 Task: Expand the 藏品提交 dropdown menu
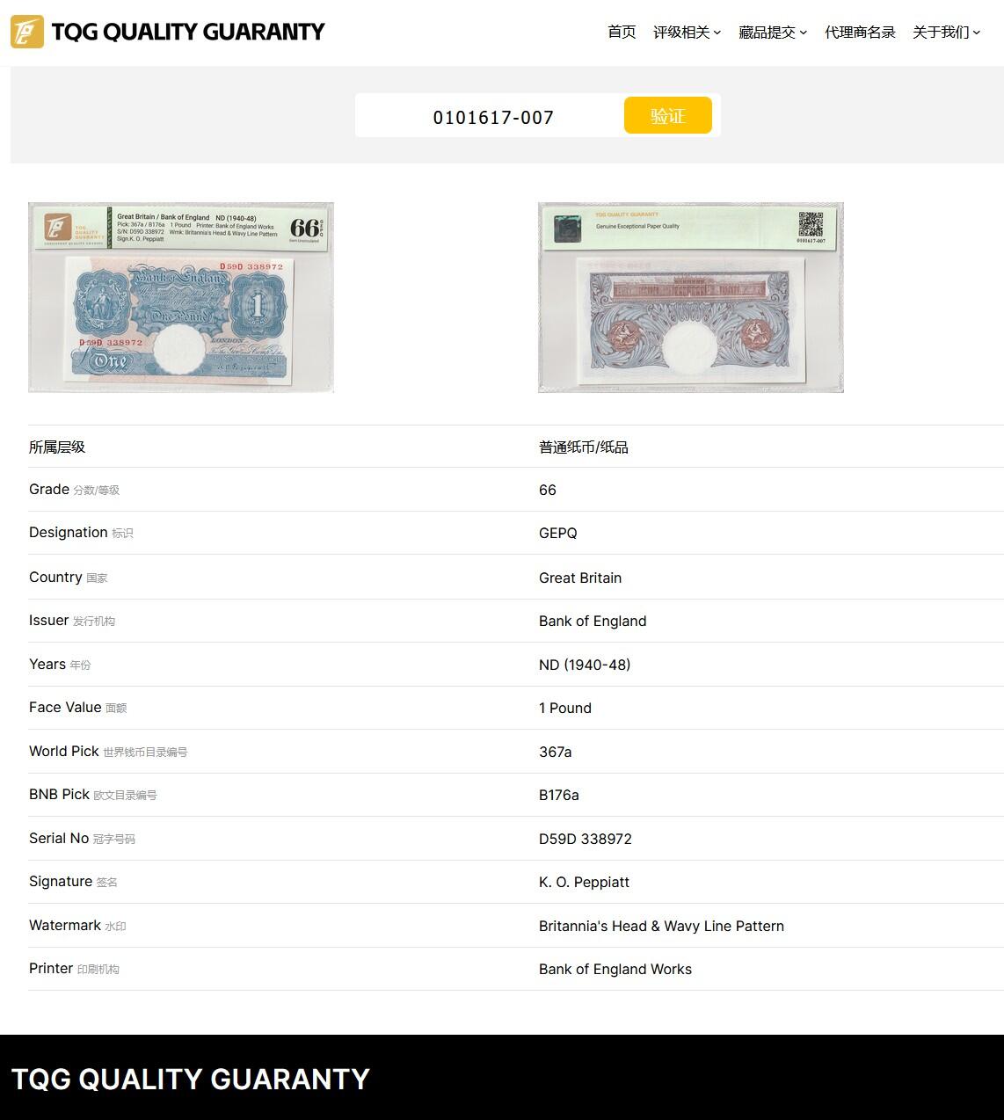[773, 33]
